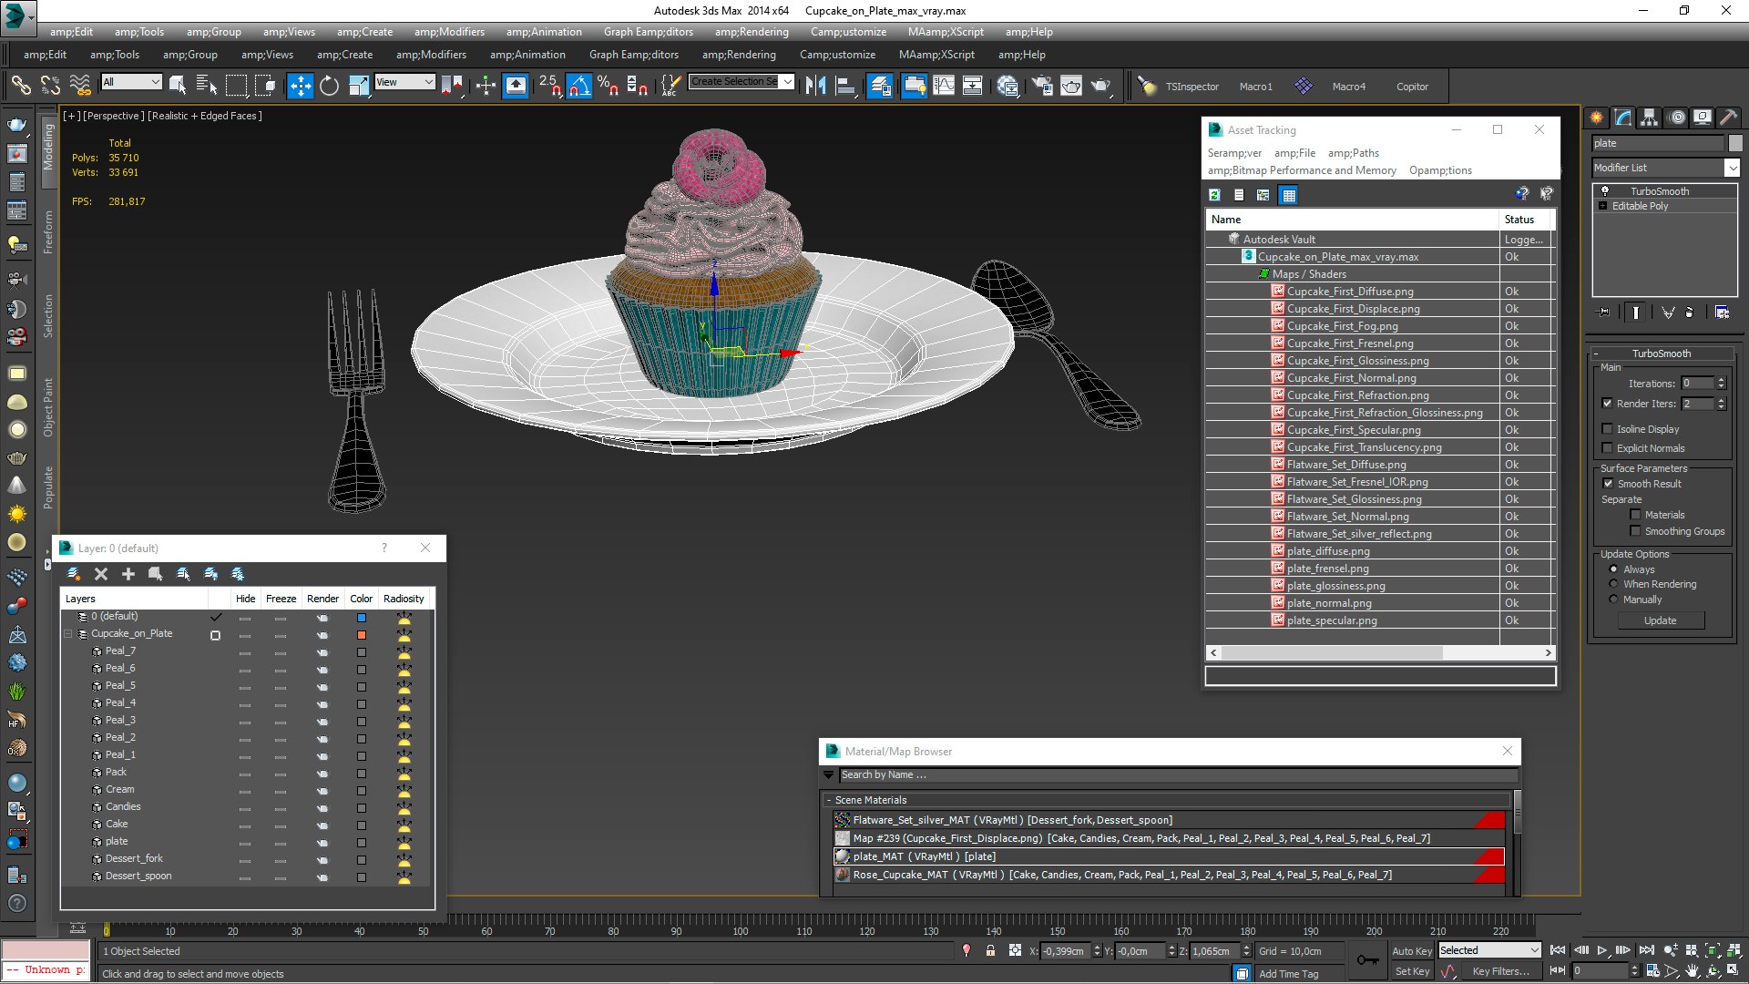Screen dimensions: 1749x984
Task: Open the Hierarchy command panel tab
Action: tap(1650, 117)
